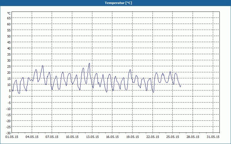Click the 40 y-axis label
The image size is (231, 144).
point(9,48)
